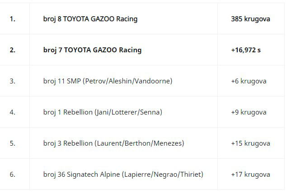This screenshot has height=193, width=287.
Task: Click position number 4. in the table
Action: 13,112
